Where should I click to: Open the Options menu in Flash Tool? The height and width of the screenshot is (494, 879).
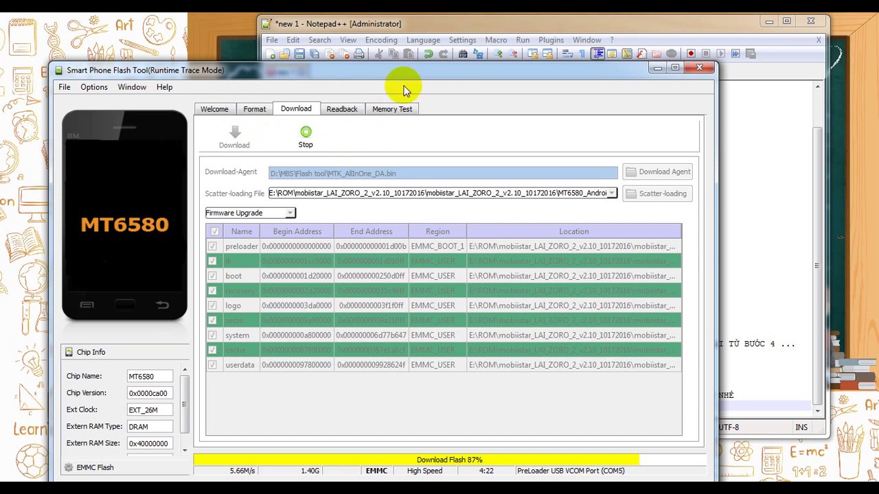[94, 87]
